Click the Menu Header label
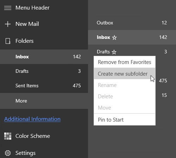 pyautogui.click(x=32, y=8)
